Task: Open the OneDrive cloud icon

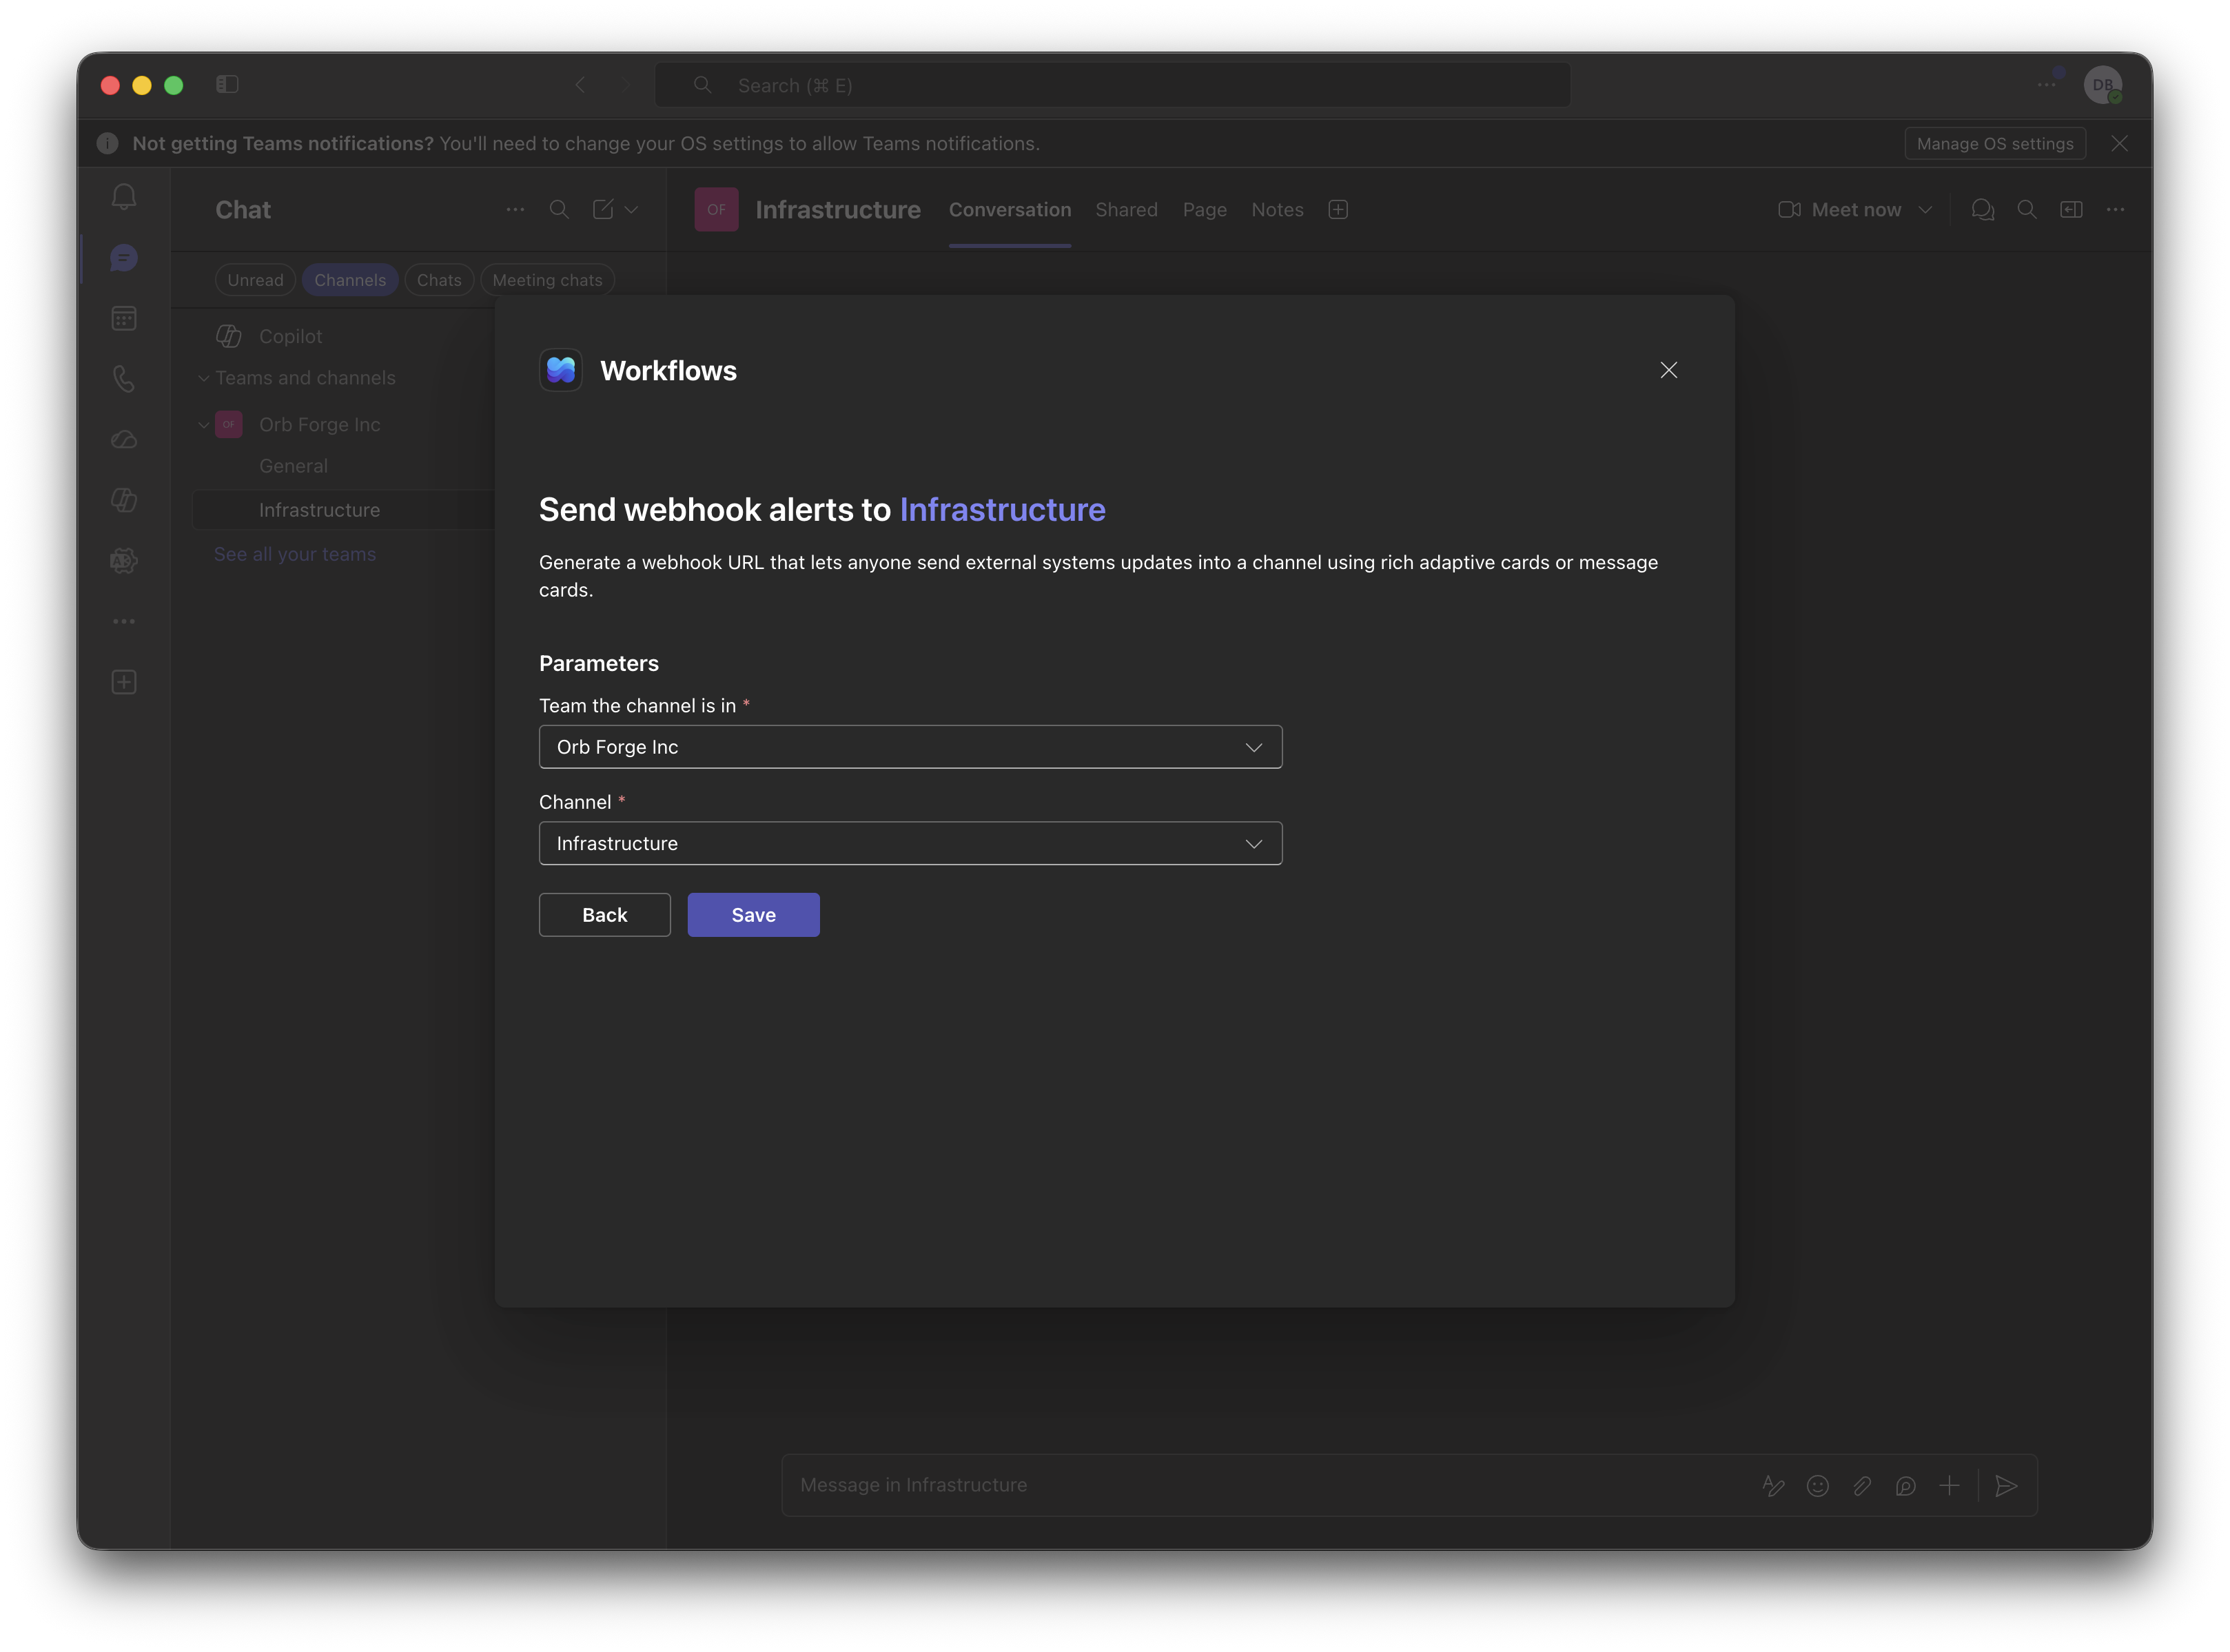Action: [x=124, y=440]
